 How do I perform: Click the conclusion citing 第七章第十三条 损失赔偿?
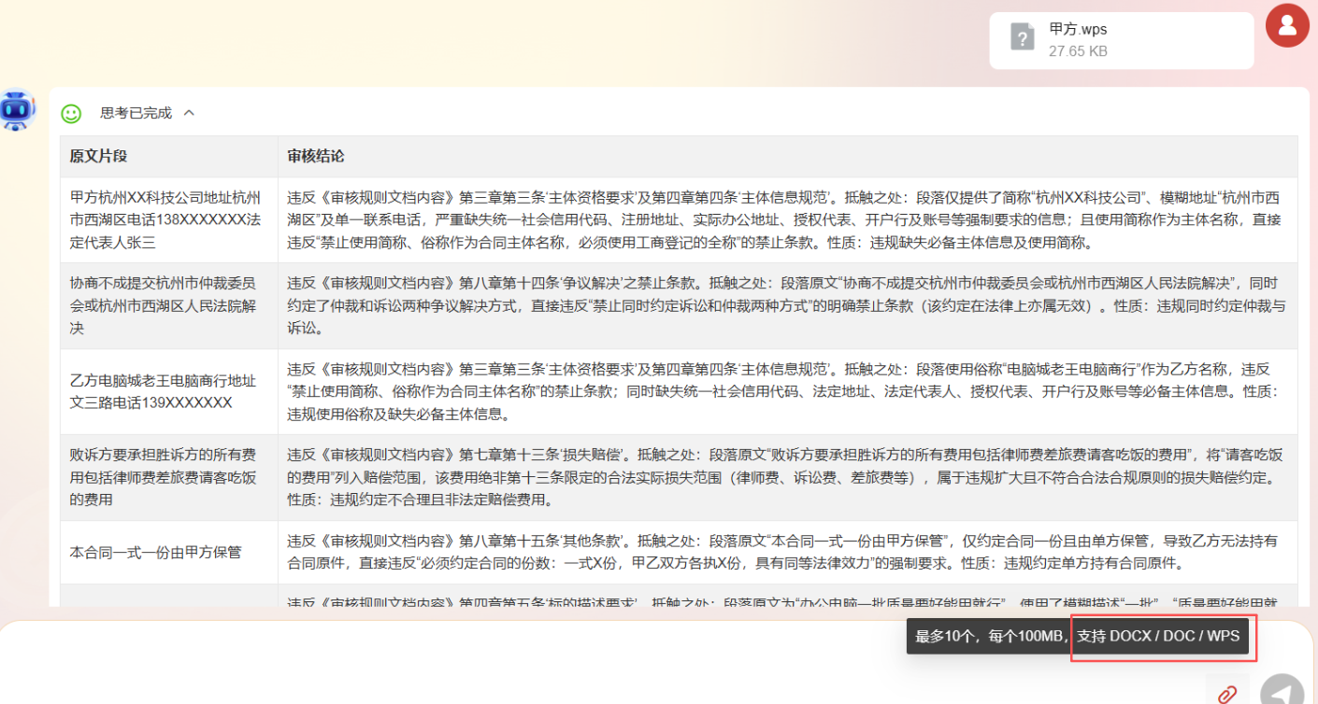click(788, 478)
